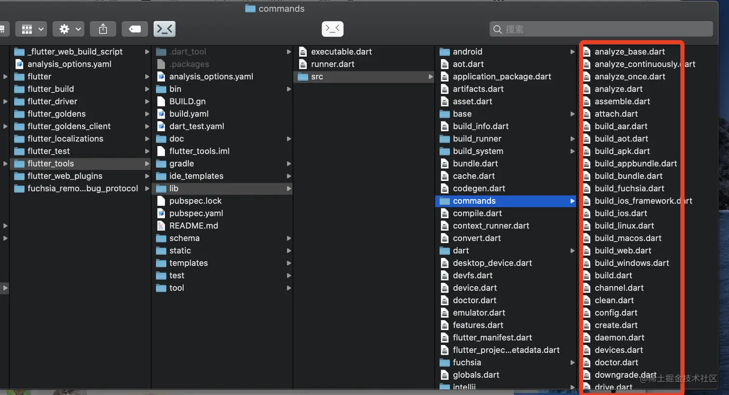This screenshot has width=729, height=395.
Task: Click the Edit Tags toolbar button
Action: click(x=135, y=29)
